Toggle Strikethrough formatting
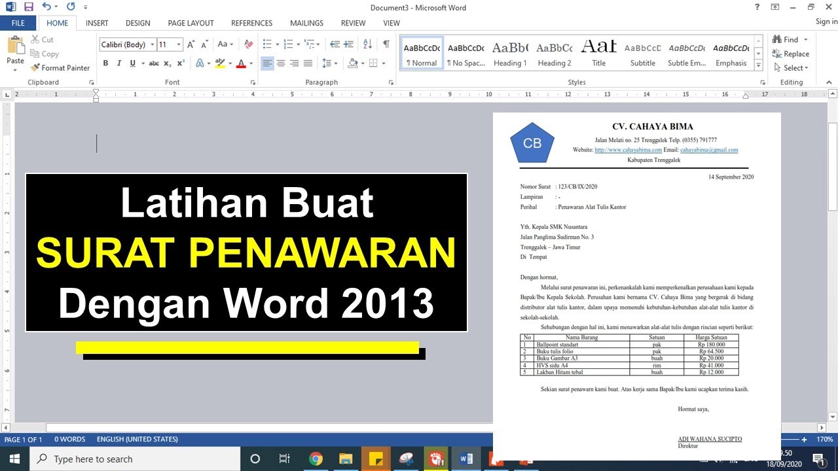Screen dimensions: 838x471 [154, 63]
